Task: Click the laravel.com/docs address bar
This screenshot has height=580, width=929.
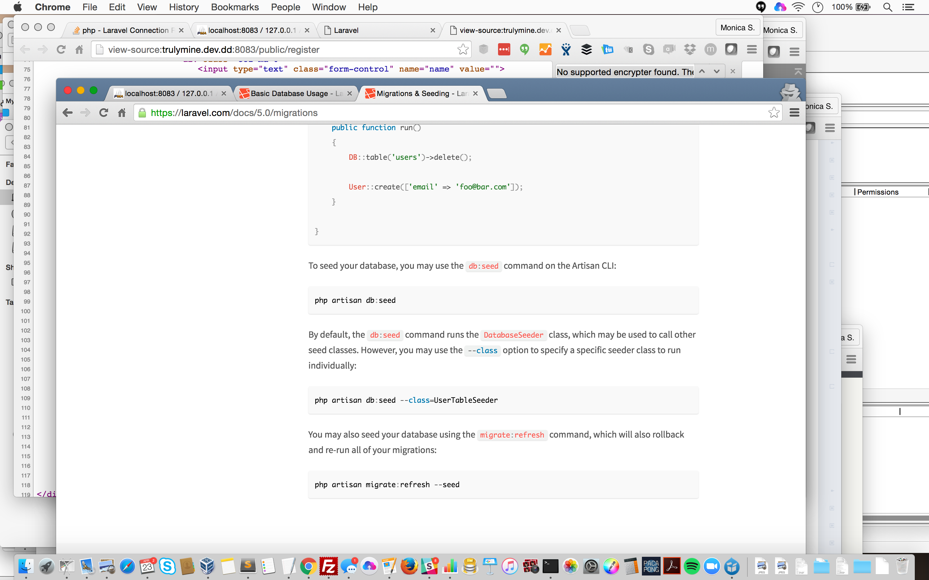Action: pyautogui.click(x=453, y=113)
